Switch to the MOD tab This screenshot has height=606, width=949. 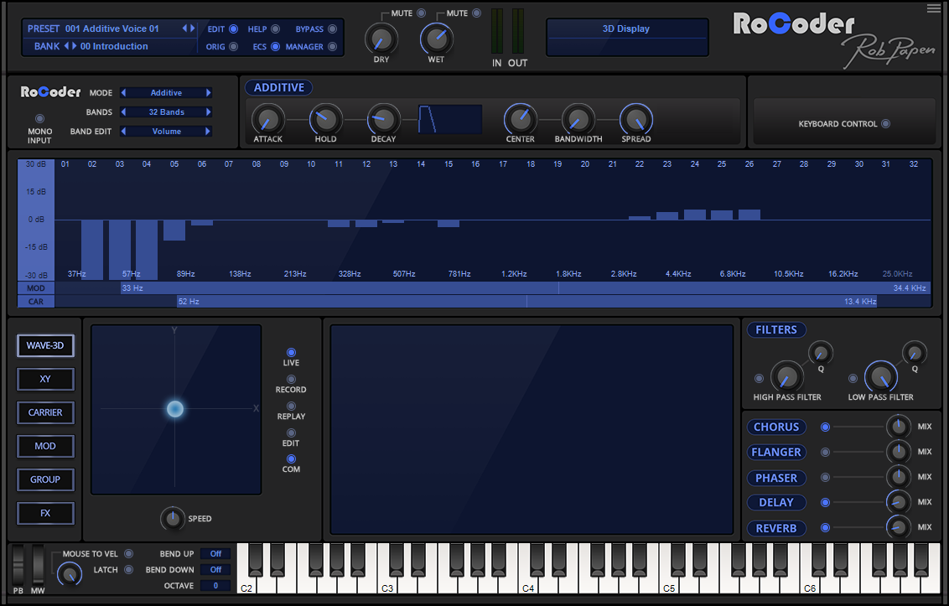pyautogui.click(x=45, y=446)
